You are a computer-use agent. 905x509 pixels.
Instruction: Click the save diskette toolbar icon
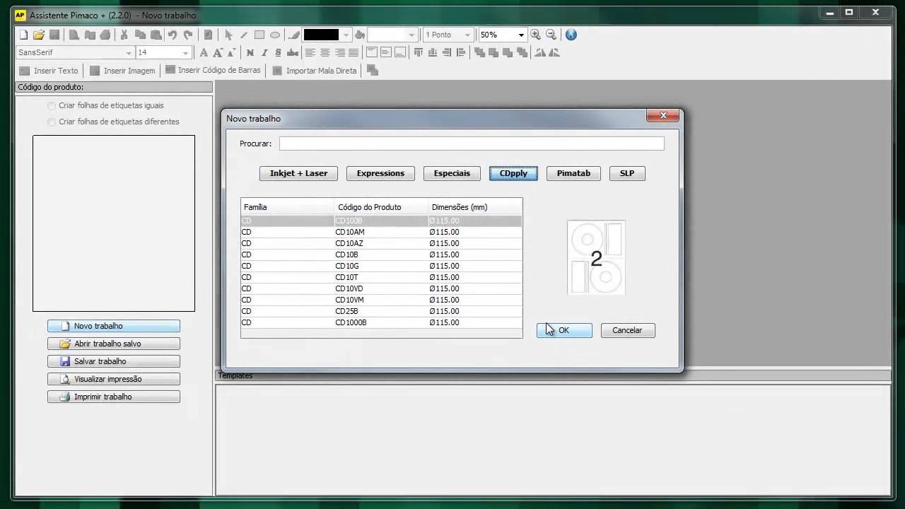click(x=54, y=35)
